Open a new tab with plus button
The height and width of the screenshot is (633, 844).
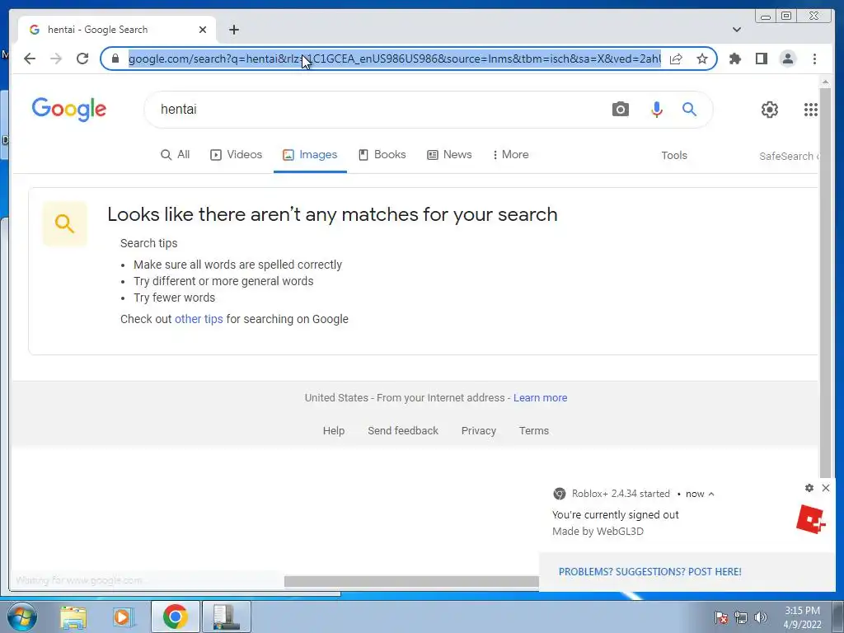point(233,30)
